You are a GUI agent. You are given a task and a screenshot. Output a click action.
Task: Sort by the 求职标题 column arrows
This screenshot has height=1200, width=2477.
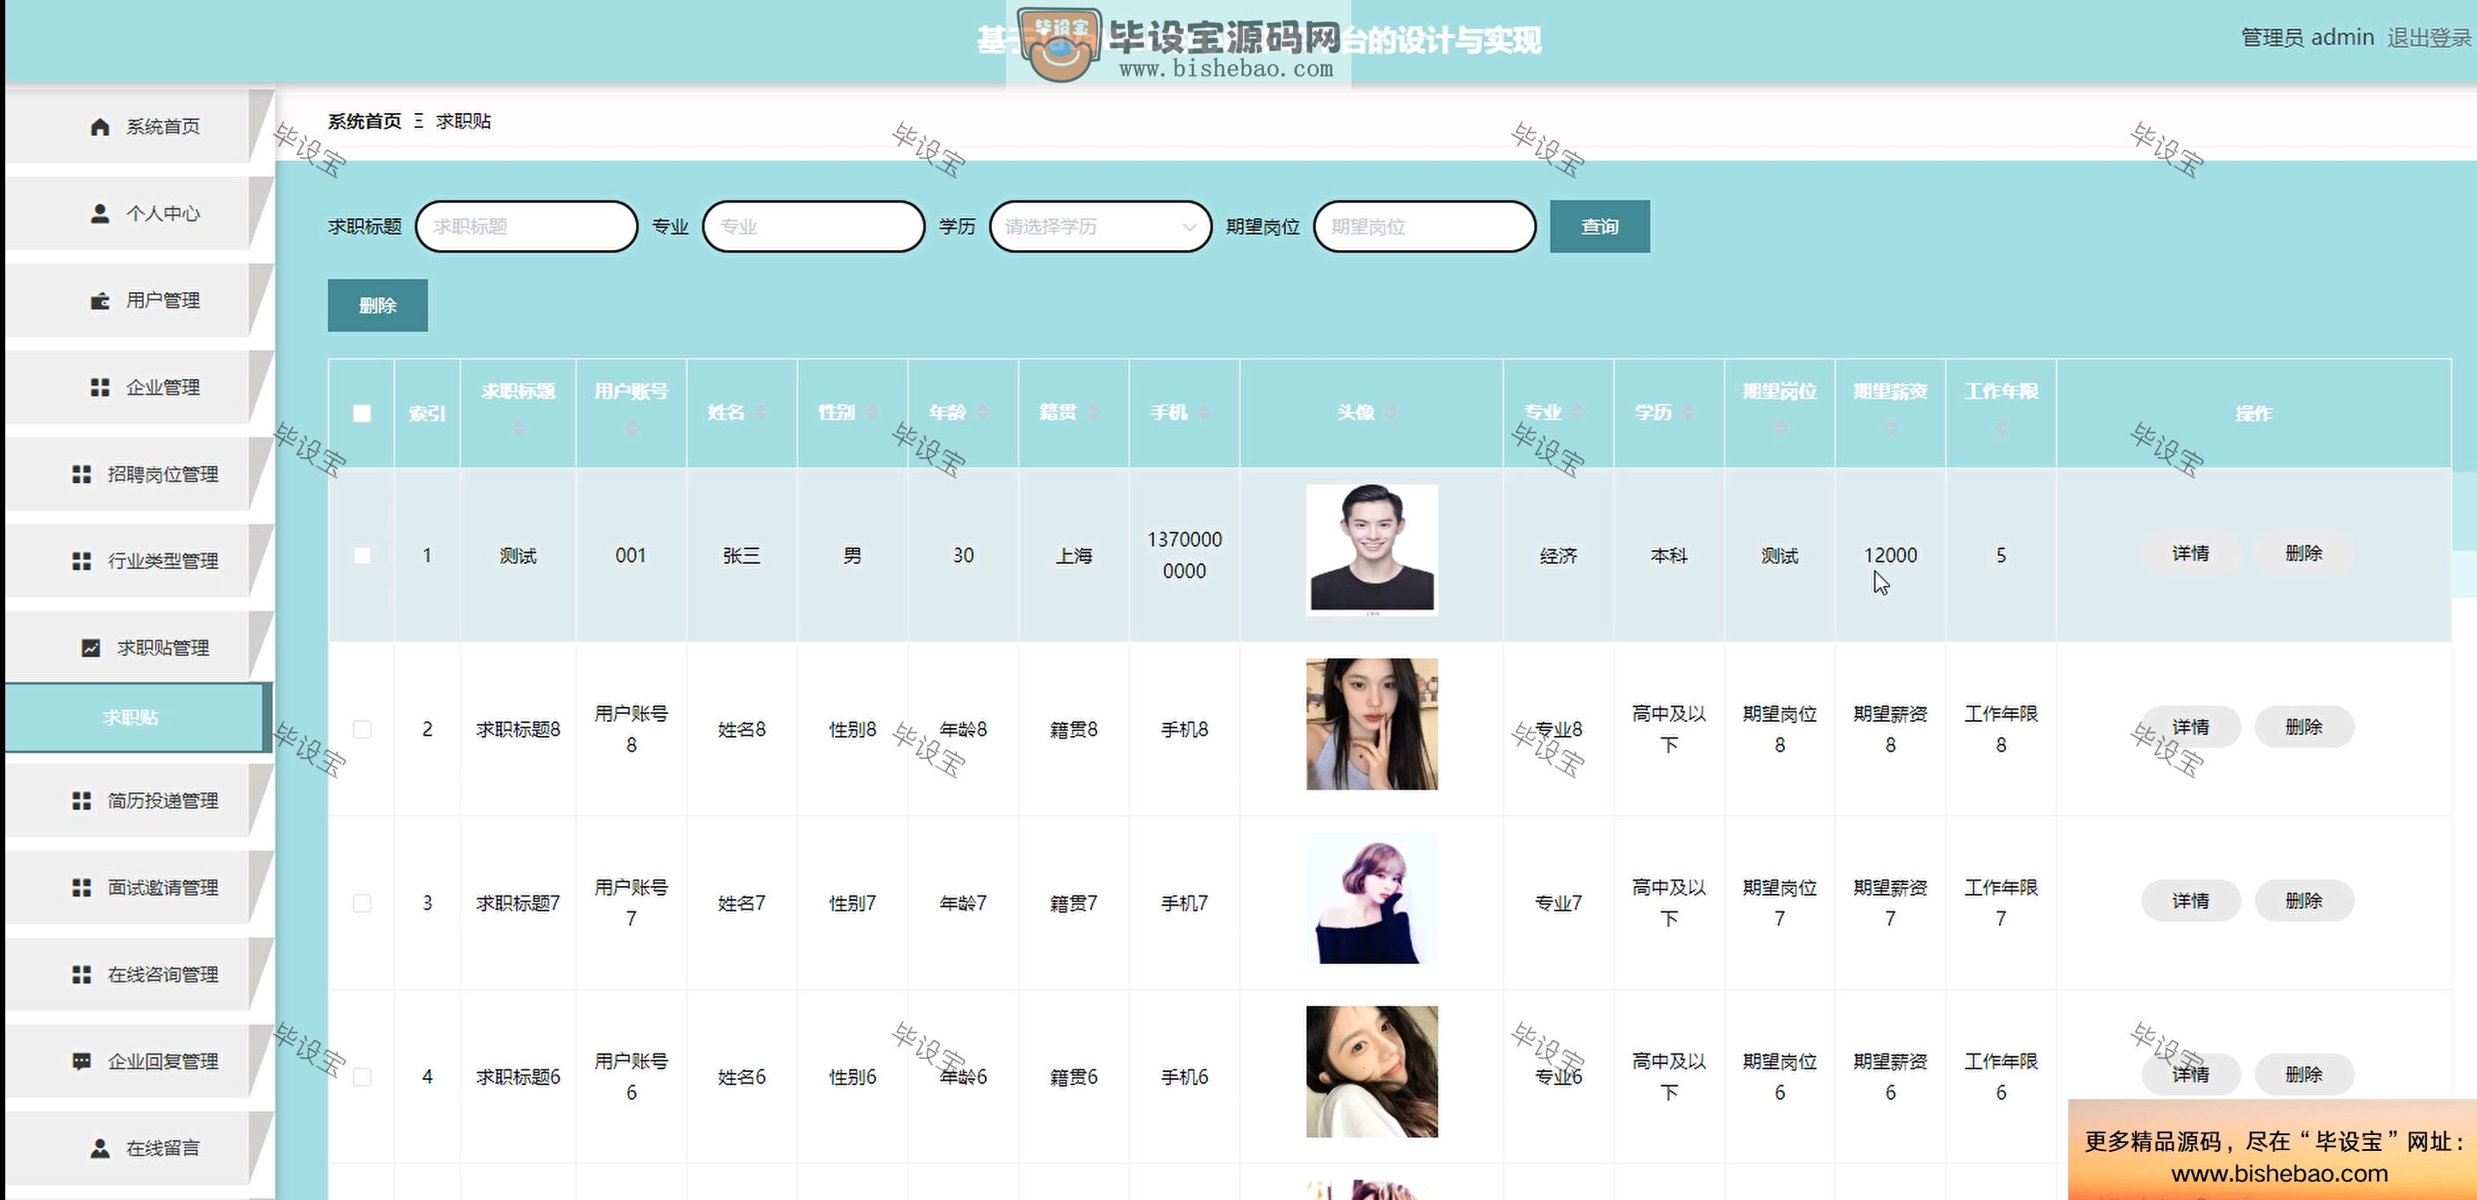click(518, 428)
